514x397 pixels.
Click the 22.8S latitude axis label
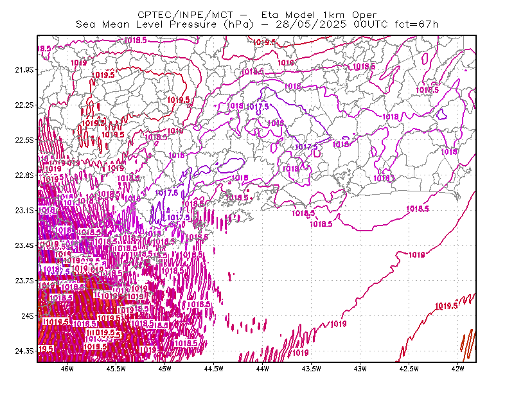(x=24, y=175)
